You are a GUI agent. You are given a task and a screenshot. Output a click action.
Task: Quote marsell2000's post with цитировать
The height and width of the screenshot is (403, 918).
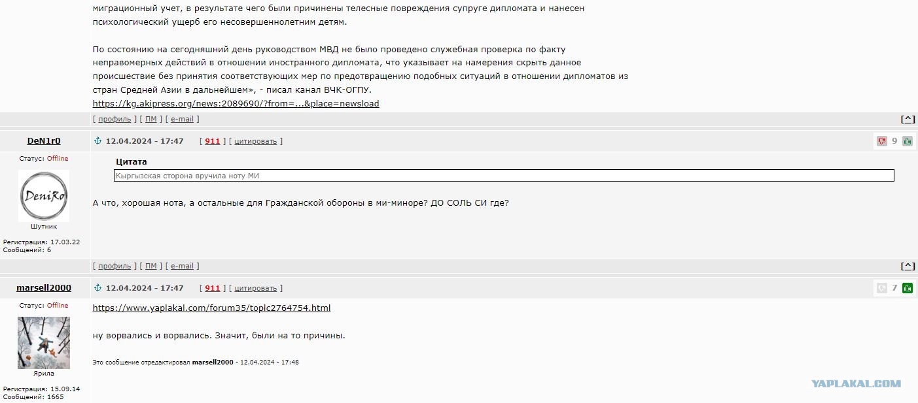click(x=256, y=288)
